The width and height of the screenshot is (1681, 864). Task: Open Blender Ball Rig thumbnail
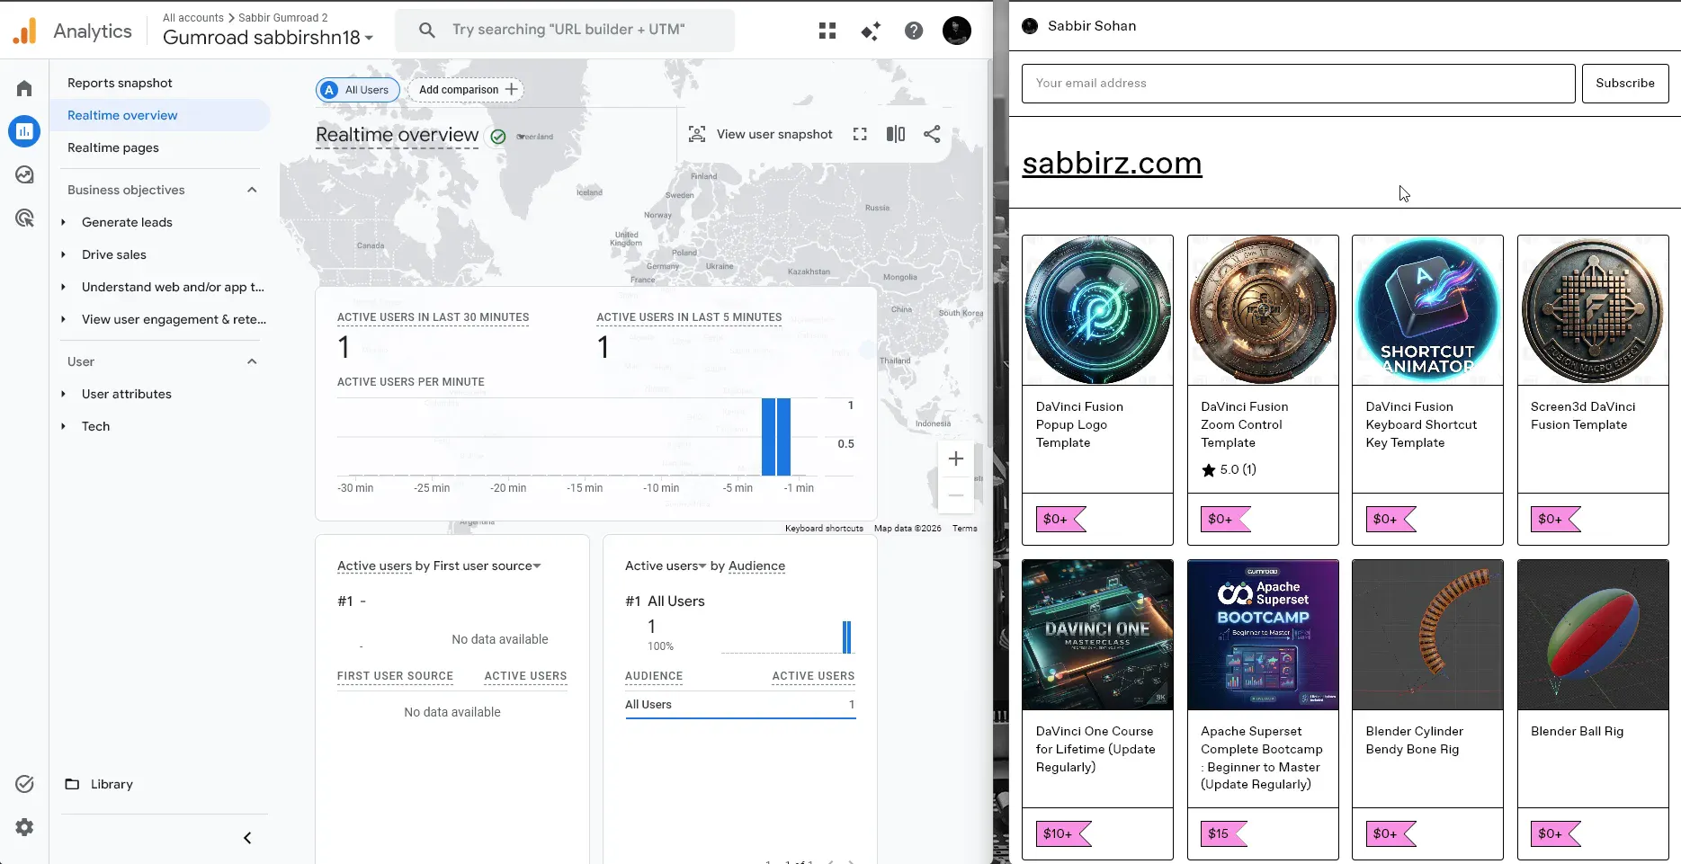point(1593,635)
